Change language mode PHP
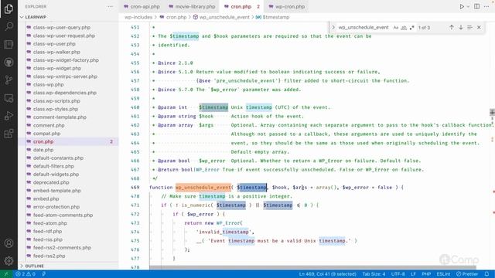This screenshot has height=278, width=495. [x=426, y=274]
